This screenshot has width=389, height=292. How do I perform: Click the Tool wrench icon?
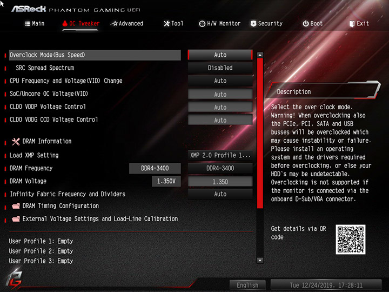point(167,24)
